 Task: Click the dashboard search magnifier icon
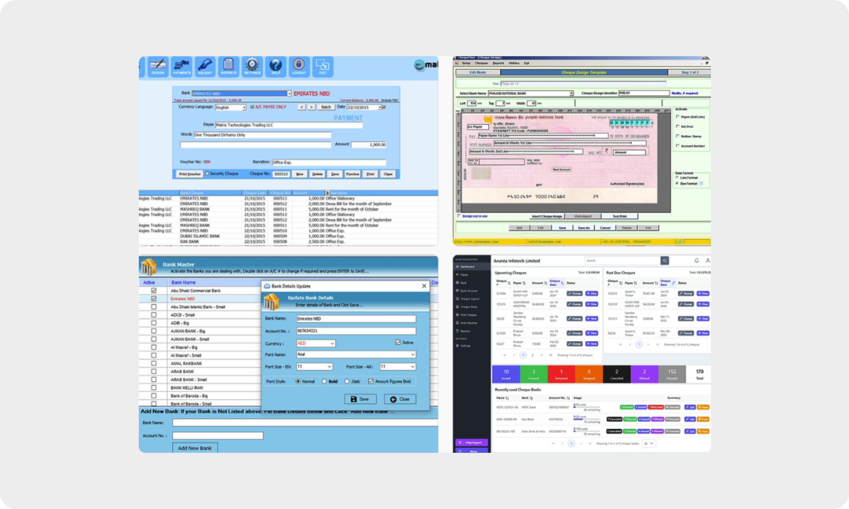pos(664,261)
